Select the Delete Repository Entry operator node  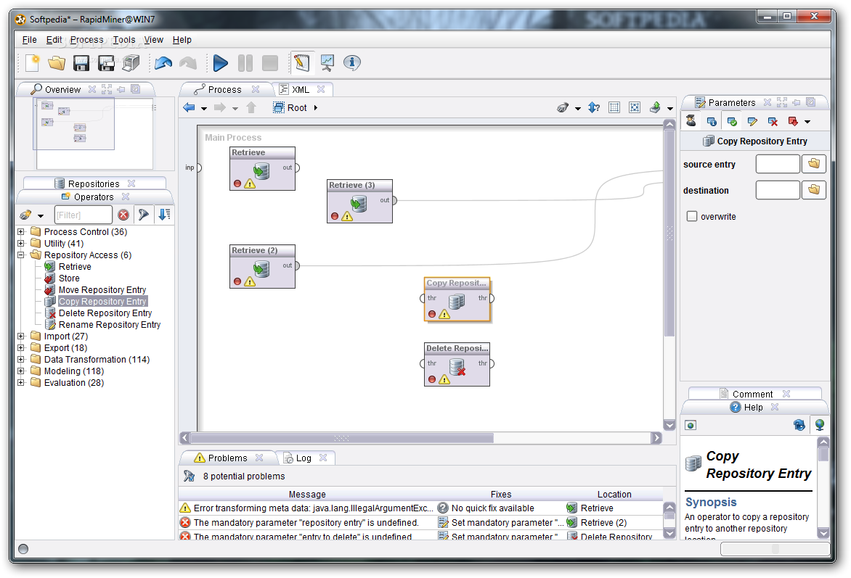pyautogui.click(x=457, y=364)
